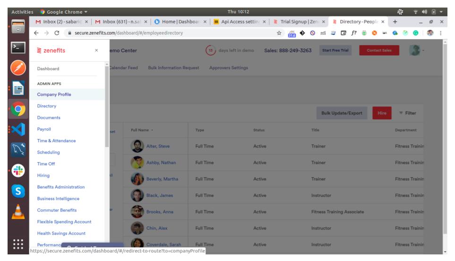
Task: Click Martha Beverly's profile photo
Action: [137, 179]
